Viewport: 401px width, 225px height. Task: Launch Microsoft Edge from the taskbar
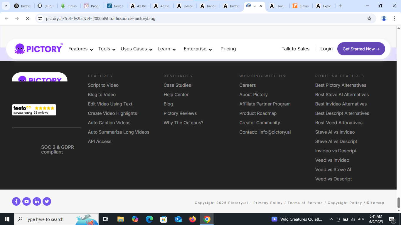(x=149, y=219)
